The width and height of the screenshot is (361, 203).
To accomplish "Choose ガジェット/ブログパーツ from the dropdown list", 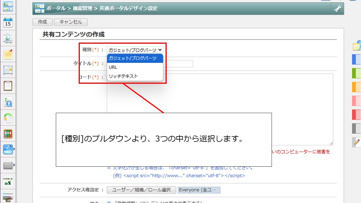I will pos(135,58).
